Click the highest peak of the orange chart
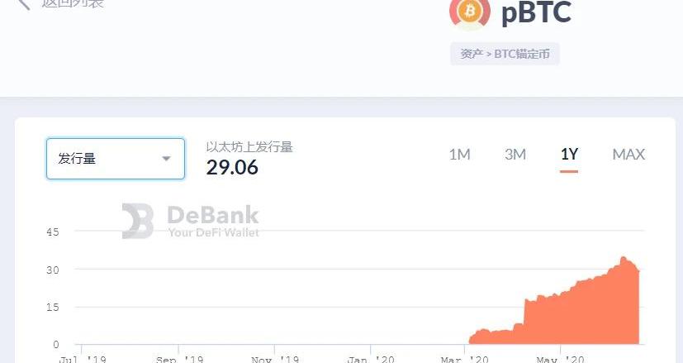683x363 pixels. click(624, 259)
